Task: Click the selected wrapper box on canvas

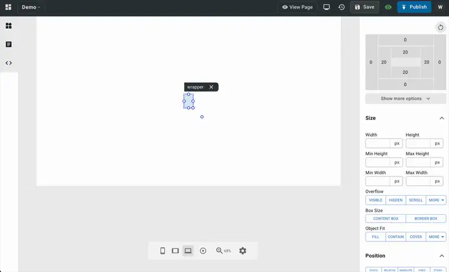Action: pos(188,101)
